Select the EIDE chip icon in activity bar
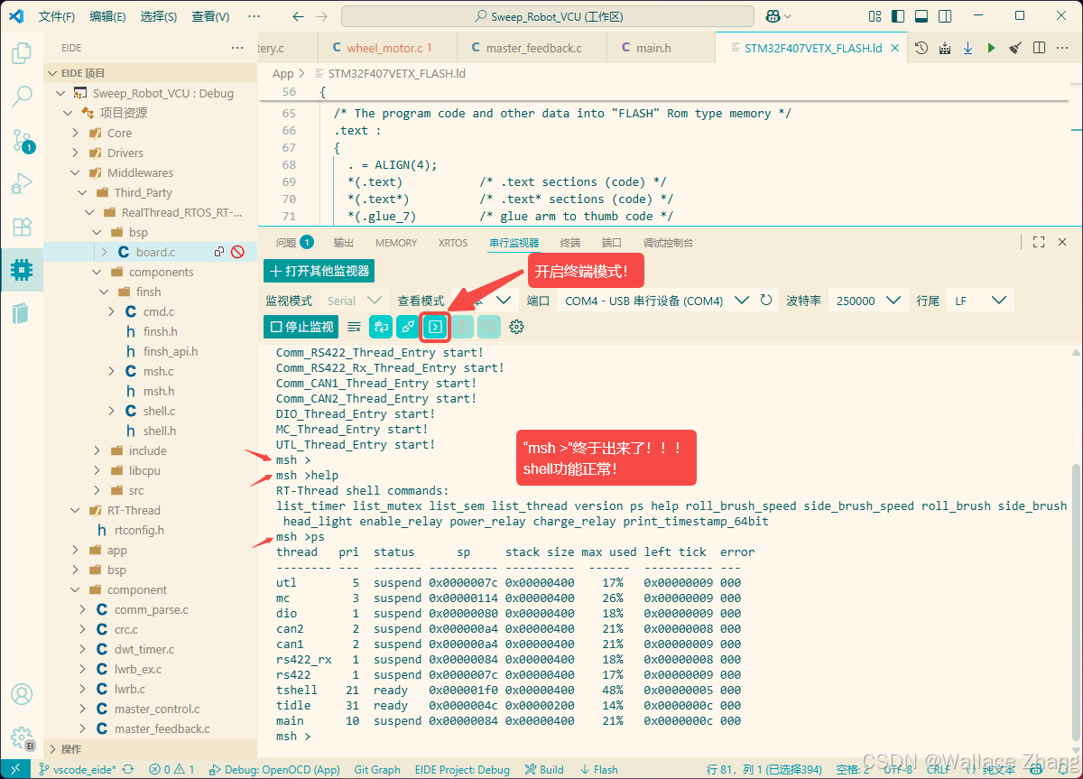Image resolution: width=1083 pixels, height=779 pixels. pos(22,269)
